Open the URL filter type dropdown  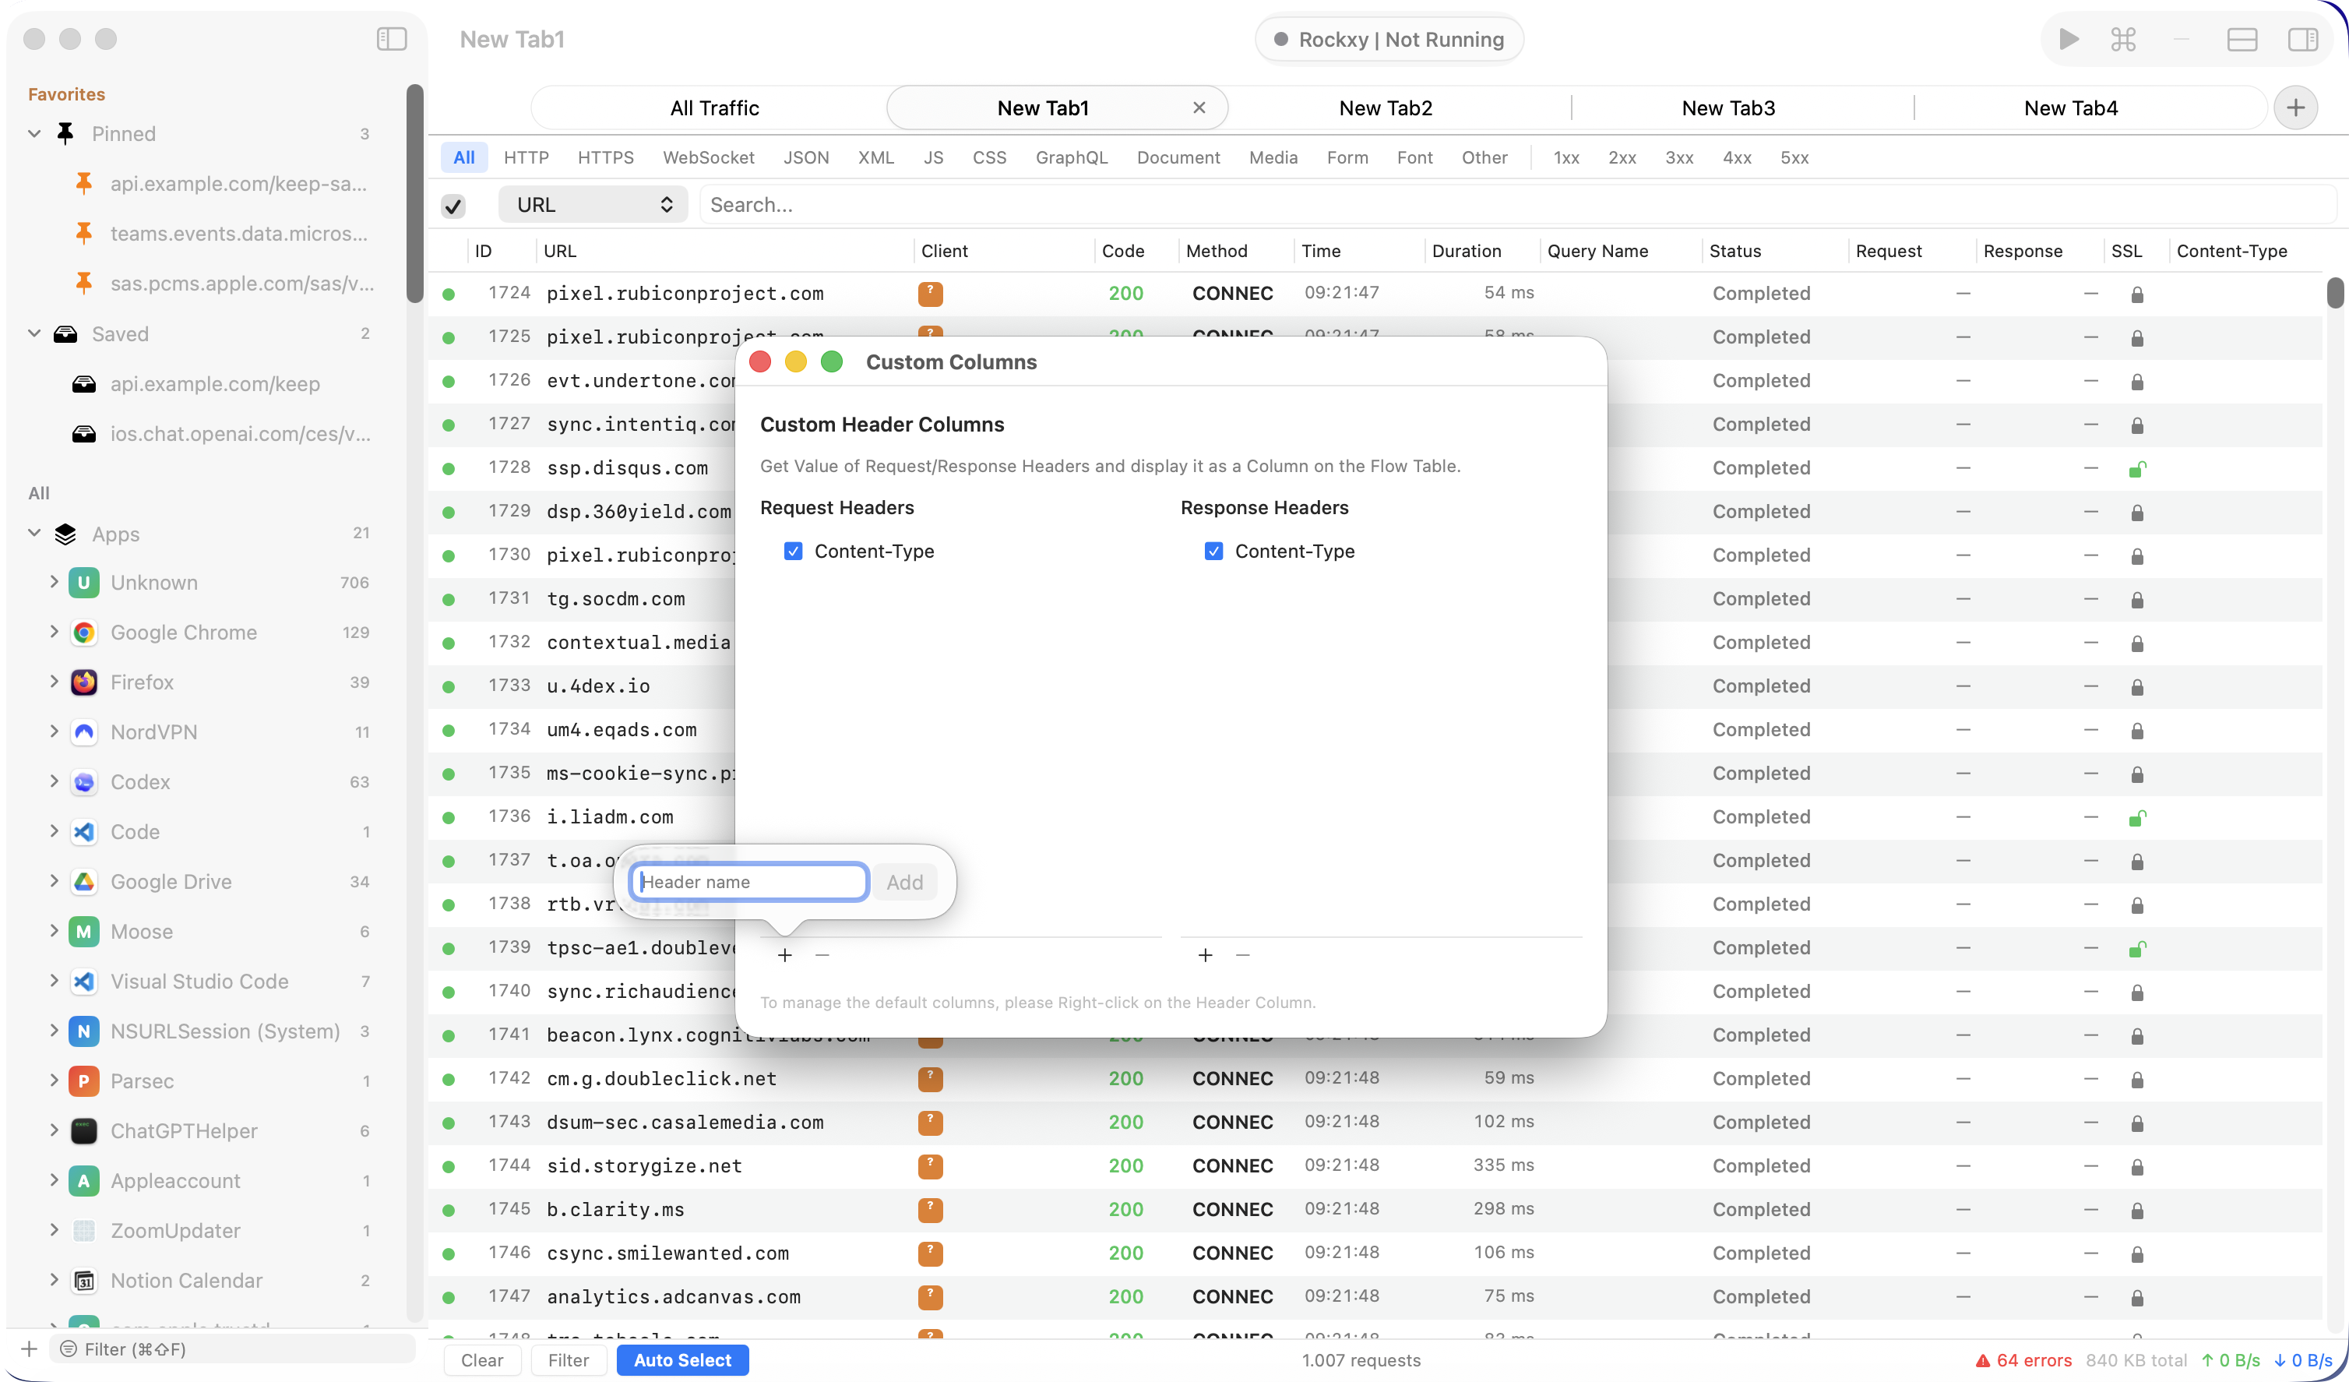coord(593,205)
